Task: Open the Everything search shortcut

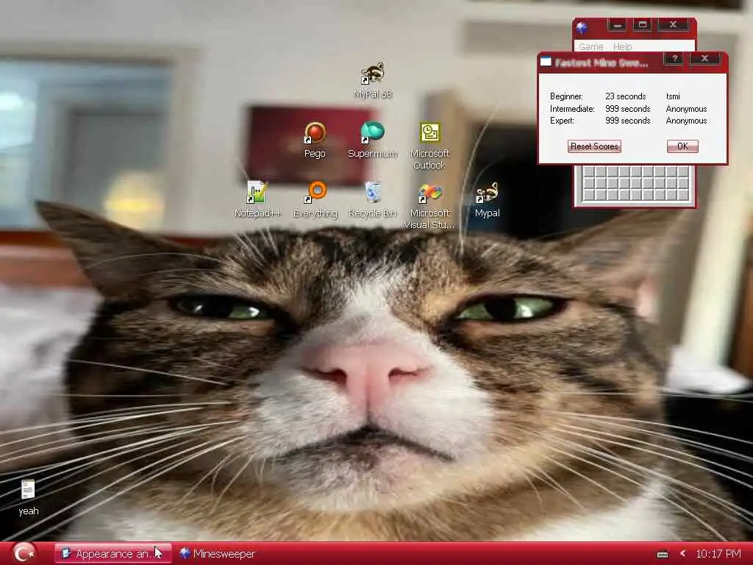Action: coord(315,199)
